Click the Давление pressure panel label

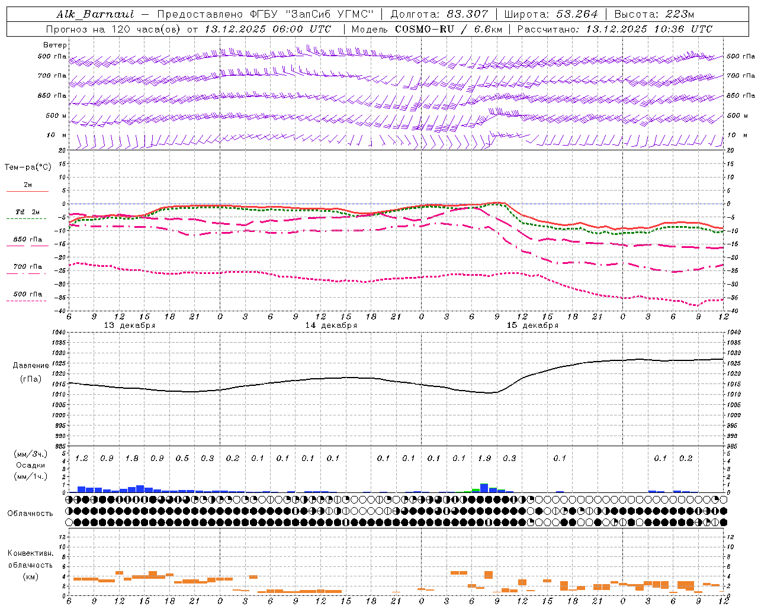[31, 366]
